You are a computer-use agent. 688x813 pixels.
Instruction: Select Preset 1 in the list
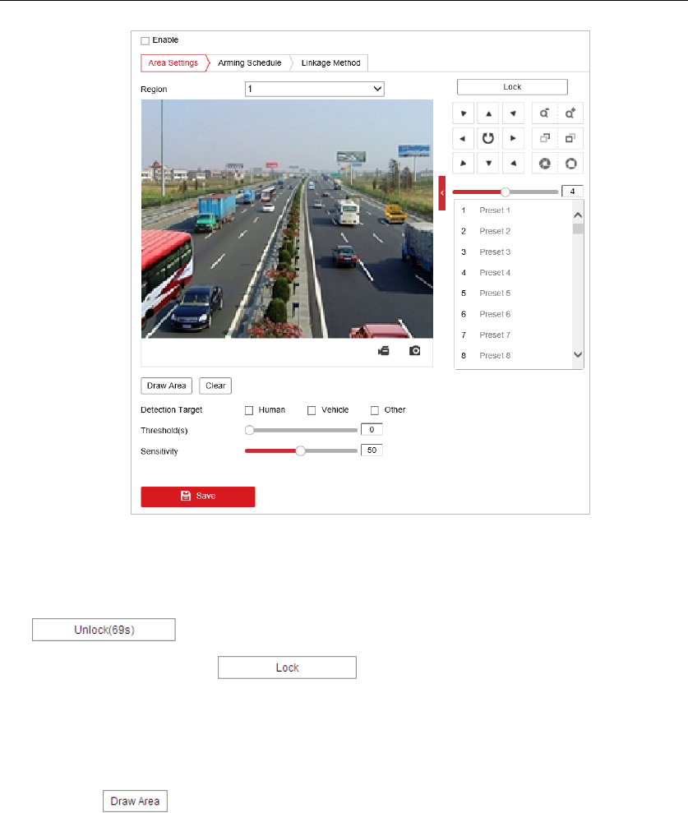(x=513, y=210)
